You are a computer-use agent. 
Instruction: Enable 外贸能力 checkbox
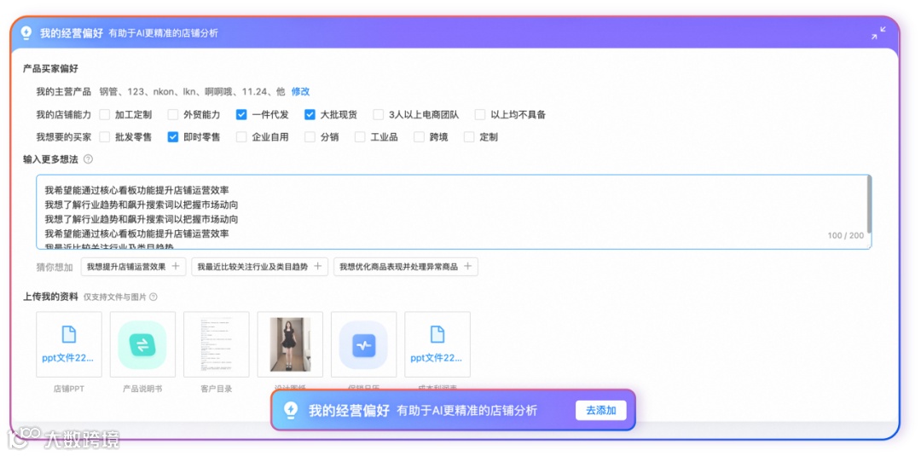point(172,114)
